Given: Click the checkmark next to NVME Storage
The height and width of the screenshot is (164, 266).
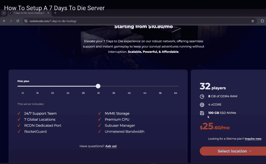Looking at the screenshot, I should (x=99, y=113).
